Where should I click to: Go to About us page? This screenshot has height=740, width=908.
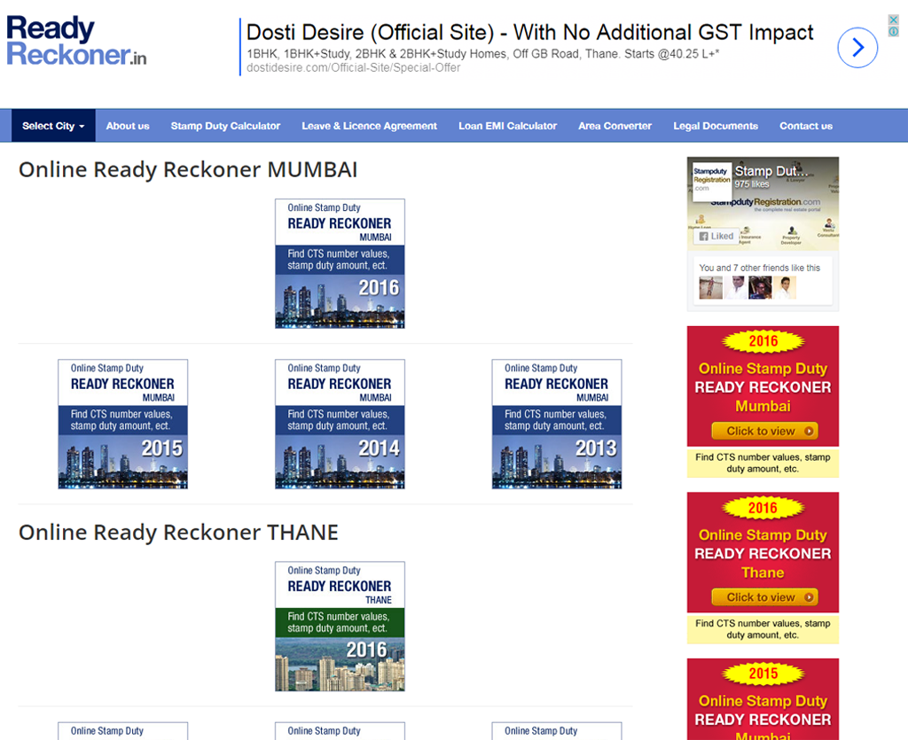click(x=128, y=126)
